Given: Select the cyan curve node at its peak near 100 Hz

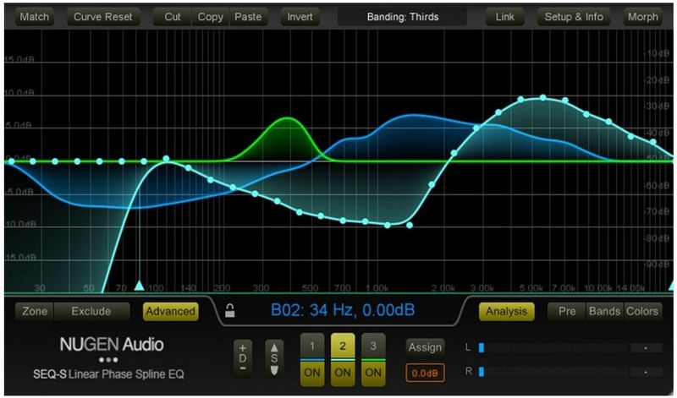Looking at the screenshot, I should pyautogui.click(x=166, y=159).
